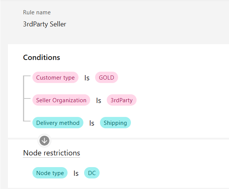Select the Delivery method condition pill
The width and height of the screenshot is (229, 189).
pyautogui.click(x=58, y=123)
